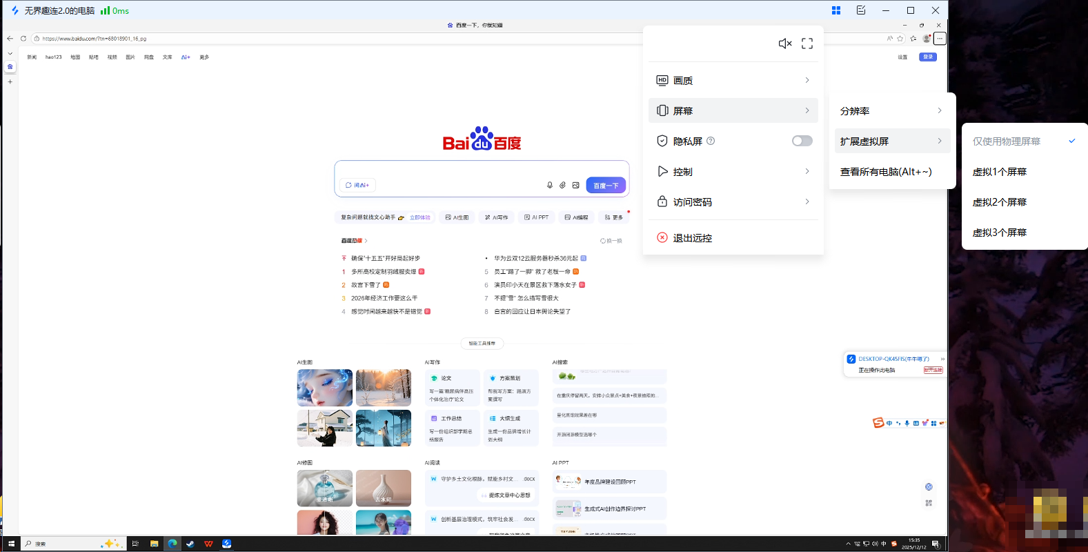Open the 访问密码 access password submenu
Screen dimensions: 1088x552
[733, 201]
